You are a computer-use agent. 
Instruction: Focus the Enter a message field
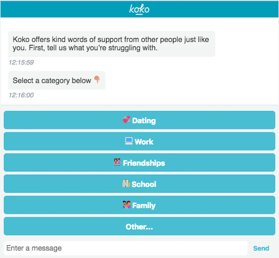[x=126, y=248]
